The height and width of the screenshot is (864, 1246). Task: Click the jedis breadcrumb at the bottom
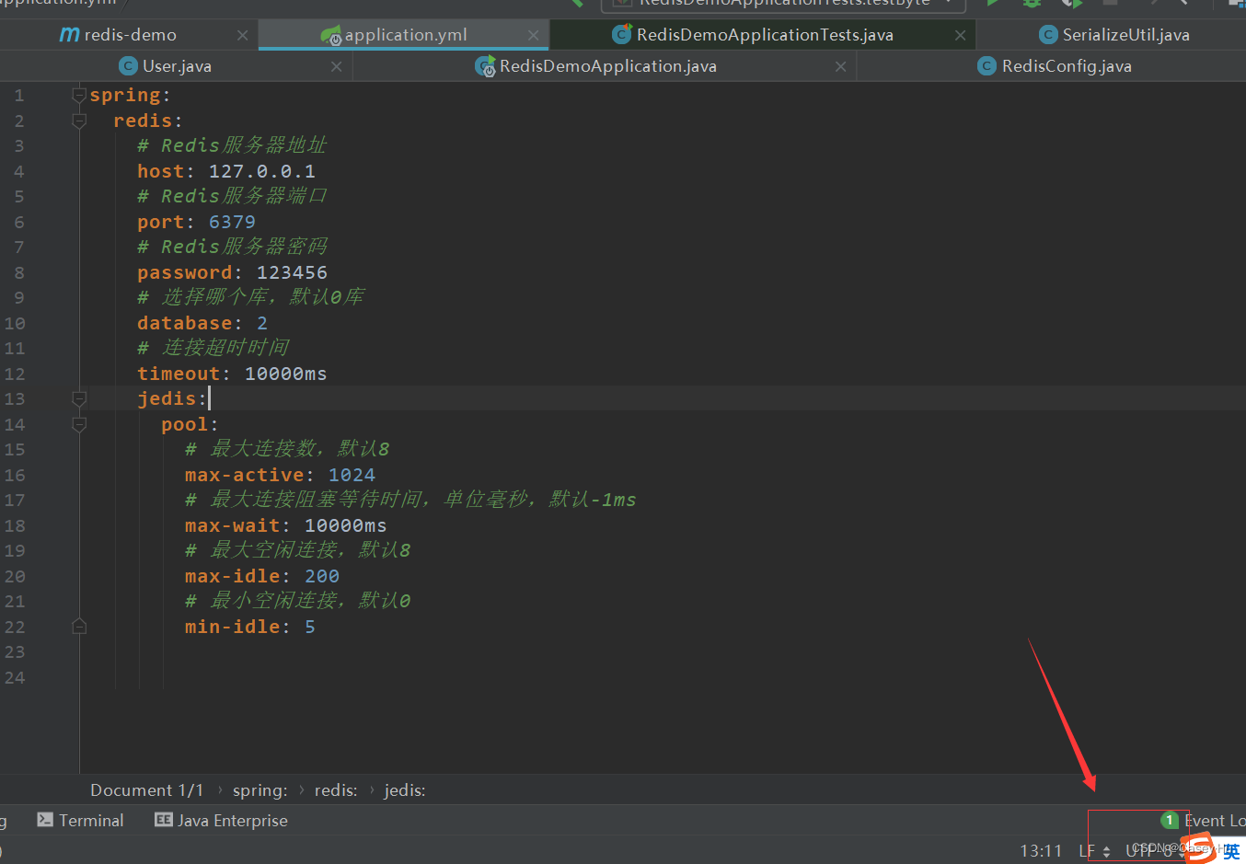[x=404, y=789]
